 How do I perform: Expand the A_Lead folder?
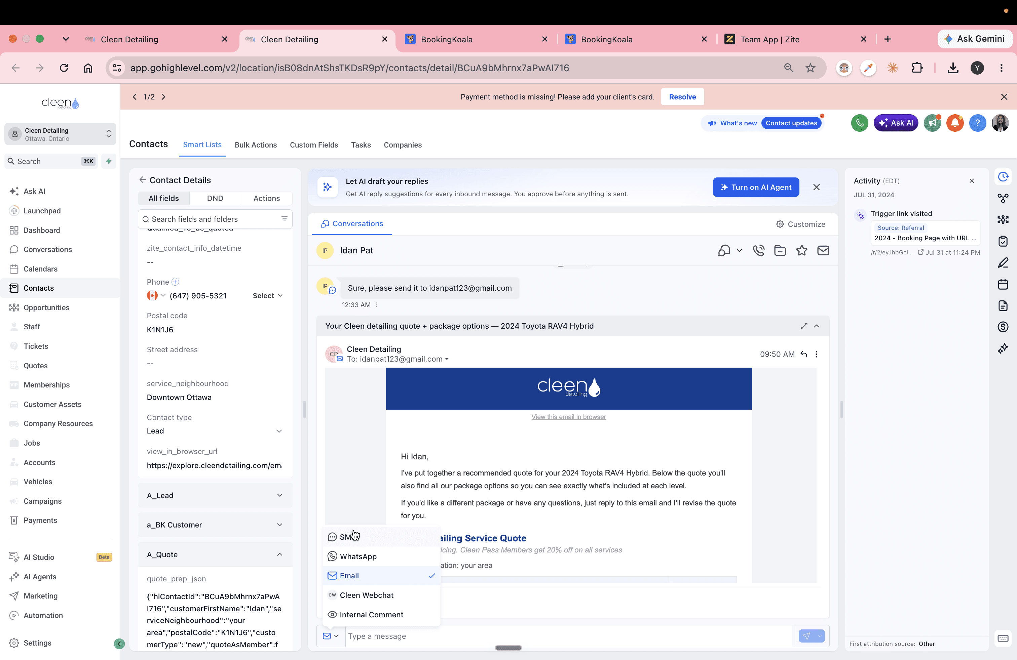(x=215, y=495)
